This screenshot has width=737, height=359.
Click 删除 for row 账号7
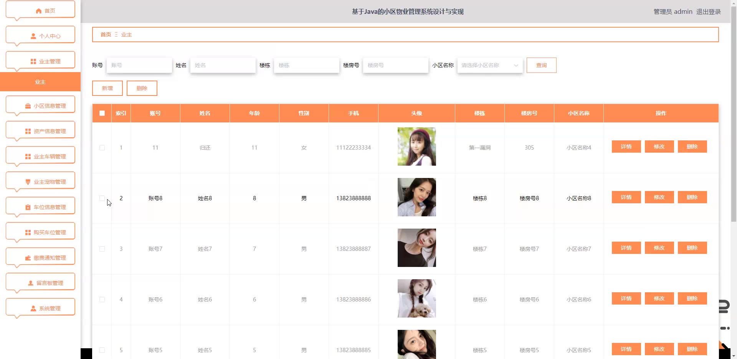692,248
